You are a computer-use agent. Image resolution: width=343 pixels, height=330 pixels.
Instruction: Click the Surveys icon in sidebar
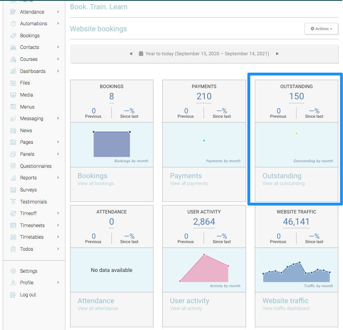click(13, 190)
